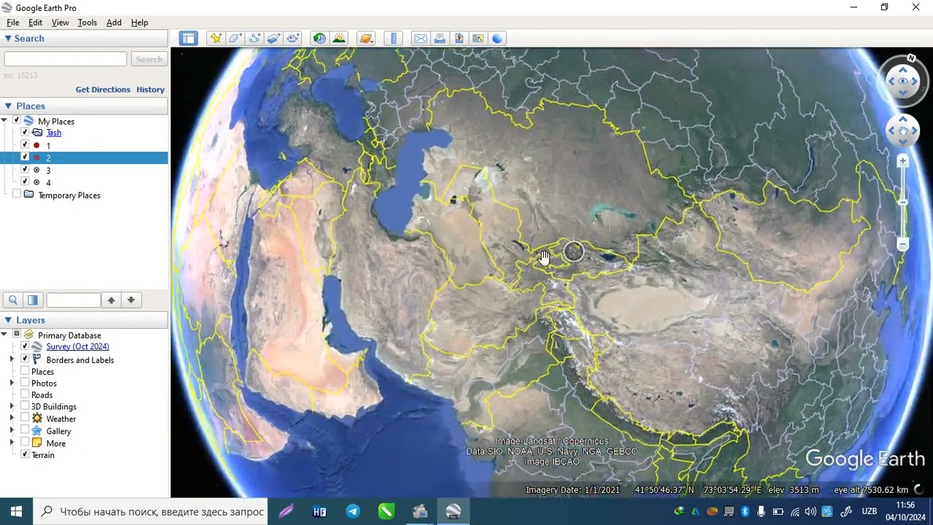This screenshot has width=933, height=525.
Task: Click the Places search magnifier button
Action: pos(12,300)
